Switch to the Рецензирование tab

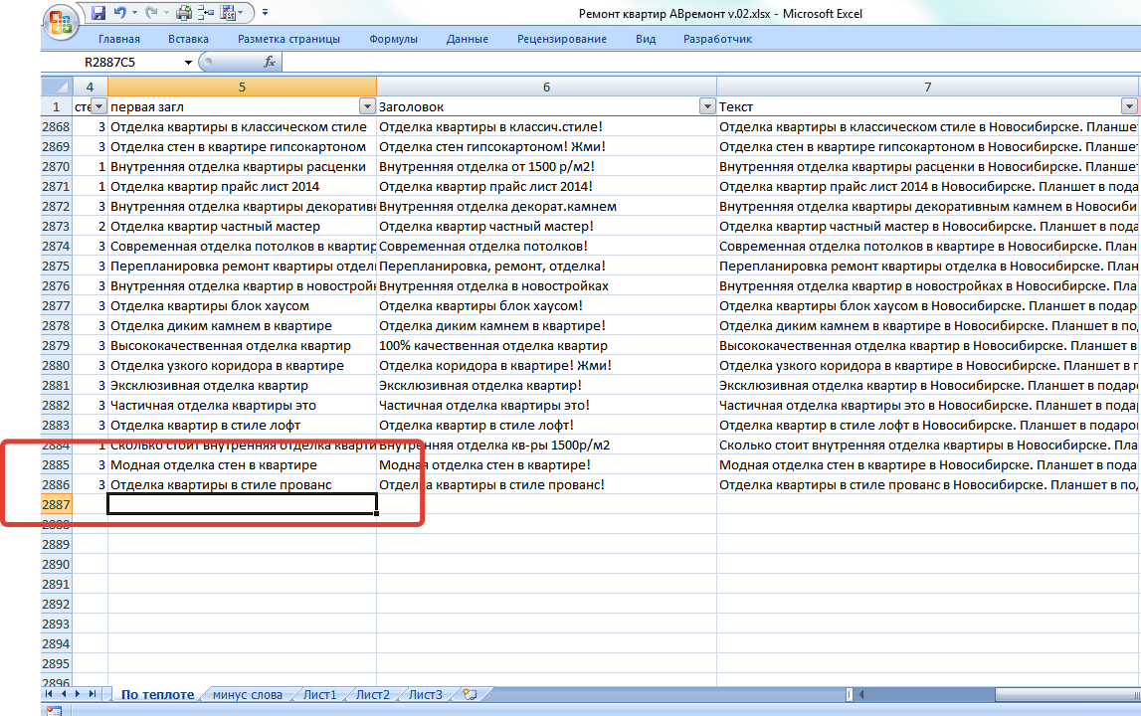click(x=562, y=40)
